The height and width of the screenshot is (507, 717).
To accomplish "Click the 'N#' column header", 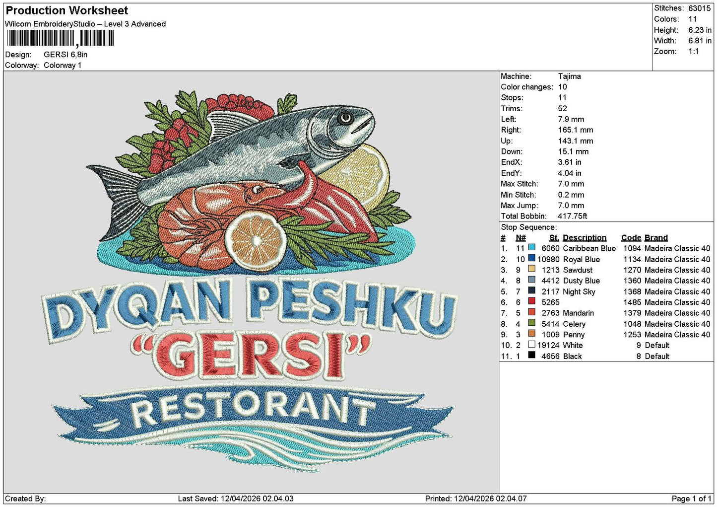I will (521, 238).
